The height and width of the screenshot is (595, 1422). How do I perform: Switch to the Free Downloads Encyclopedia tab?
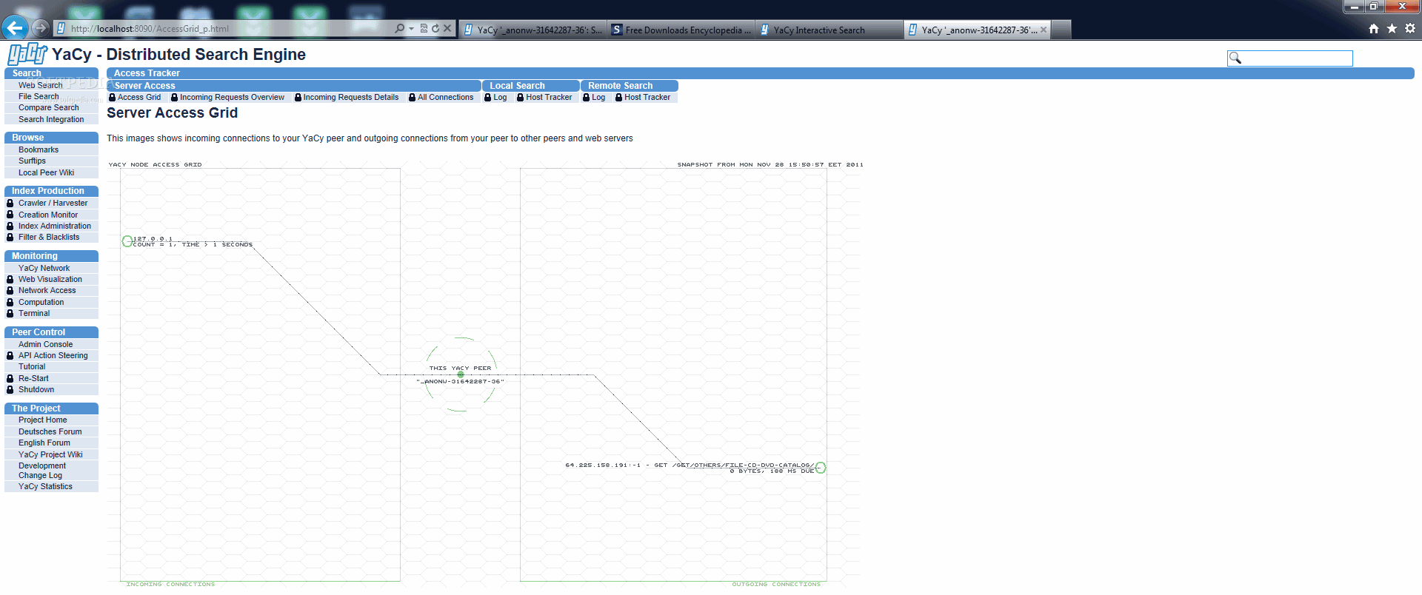681,30
